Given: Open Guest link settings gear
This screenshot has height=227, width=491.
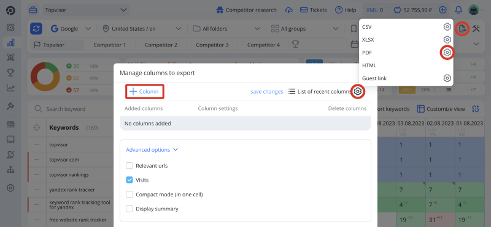Looking at the screenshot, I should [x=447, y=78].
